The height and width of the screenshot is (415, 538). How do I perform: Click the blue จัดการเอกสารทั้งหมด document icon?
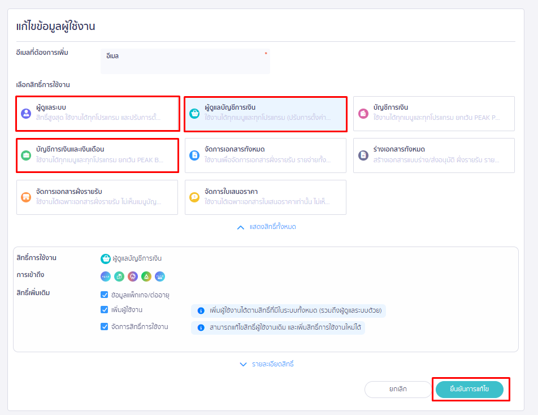[x=194, y=155]
